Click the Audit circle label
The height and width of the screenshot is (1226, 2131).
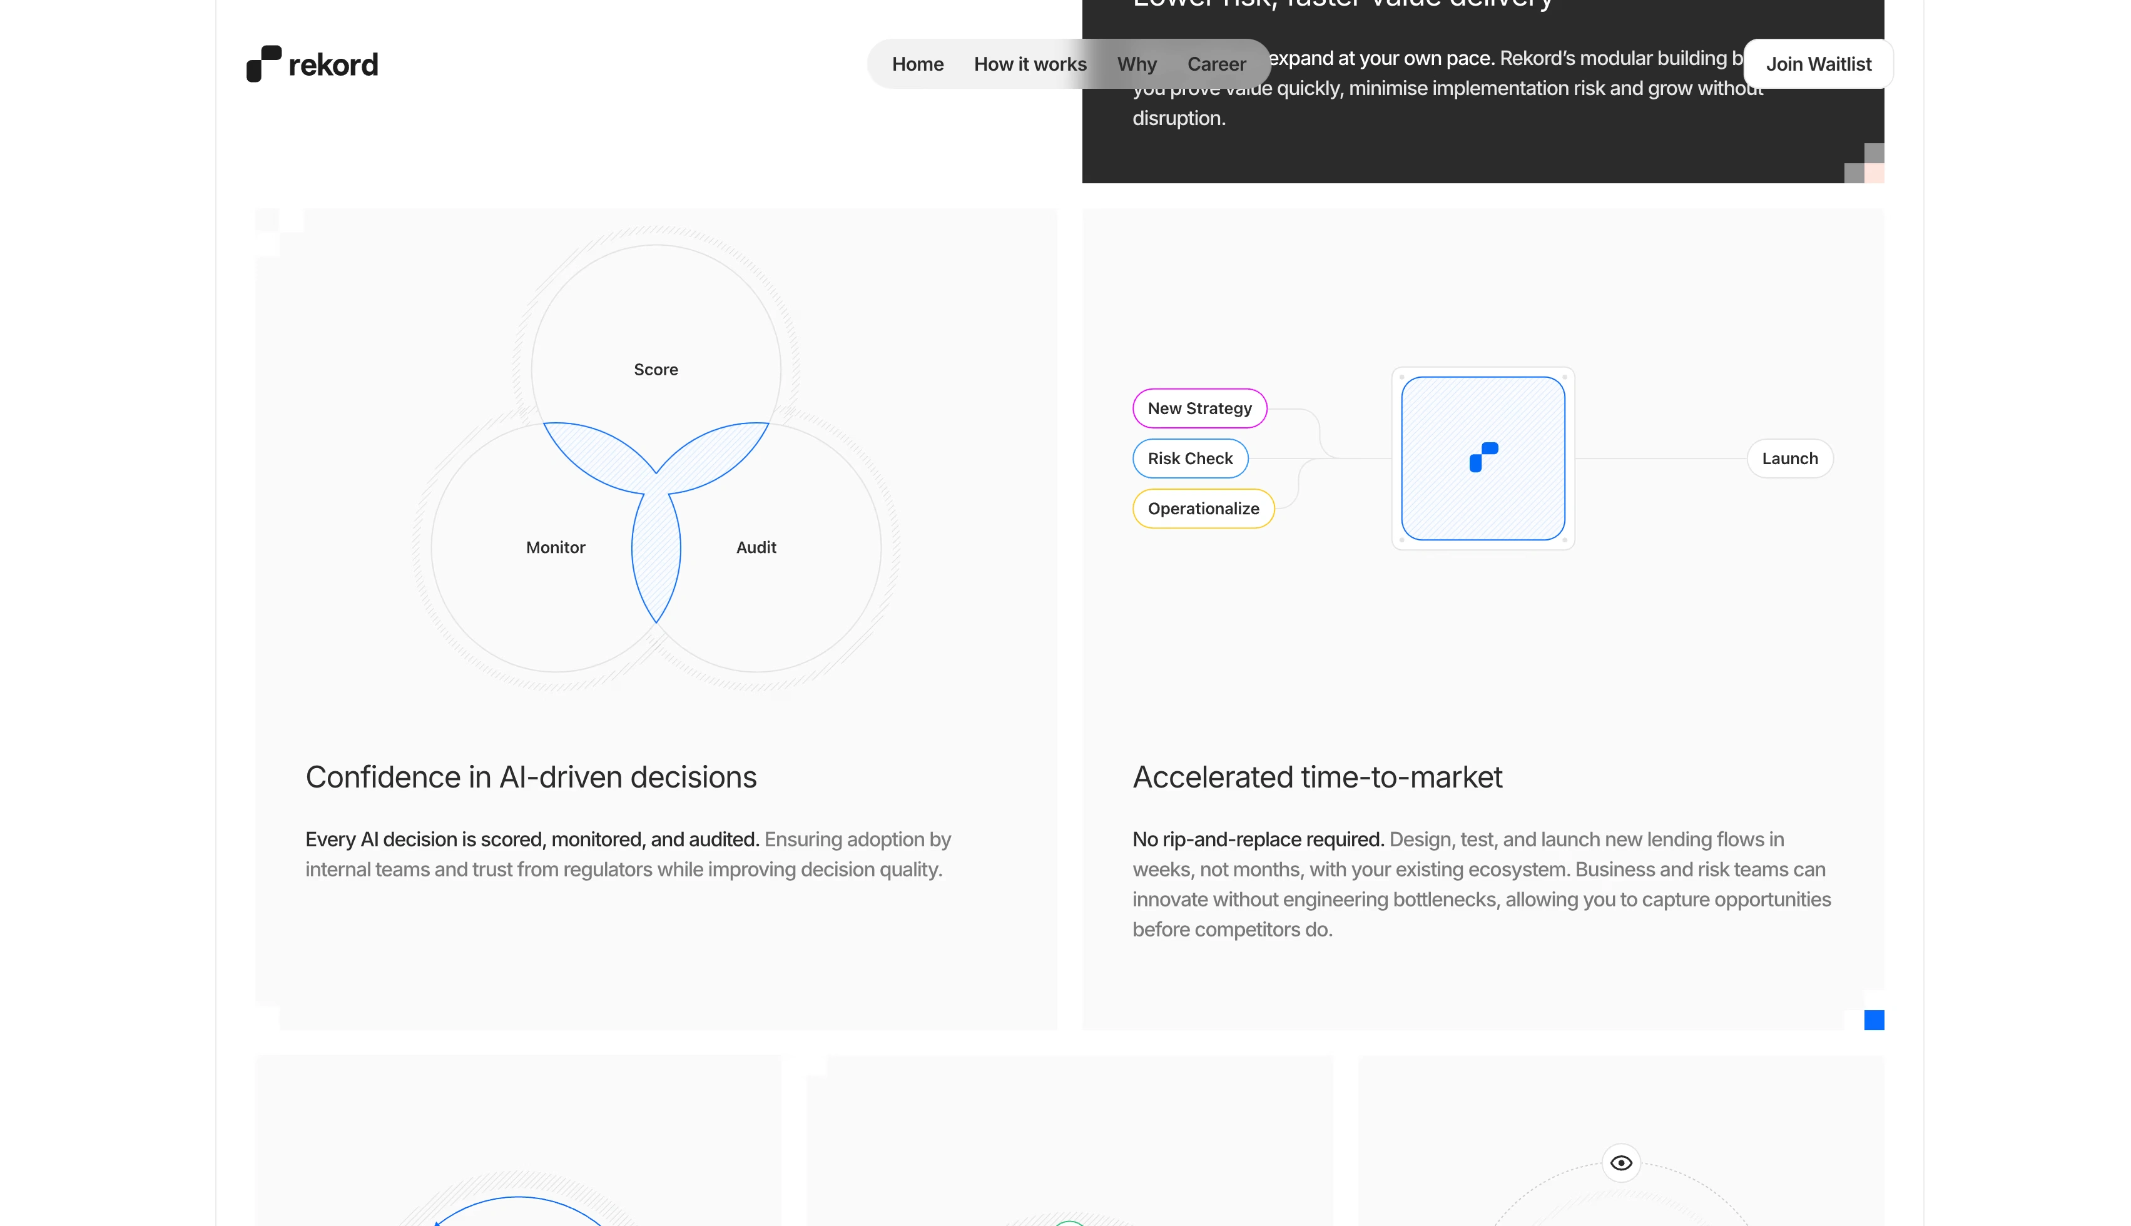point(755,547)
